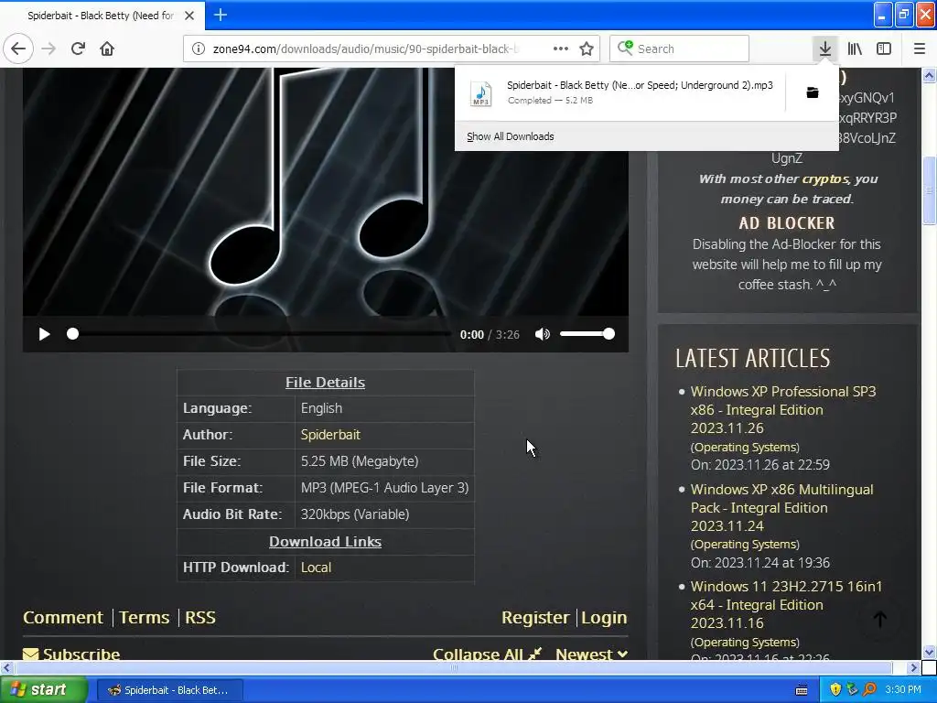This screenshot has width=937, height=703.
Task: Click the scroll-to-top arrow button
Action: (x=879, y=620)
